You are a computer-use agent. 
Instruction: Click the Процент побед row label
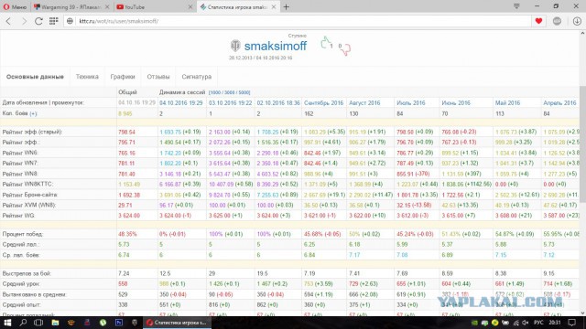coord(23,234)
